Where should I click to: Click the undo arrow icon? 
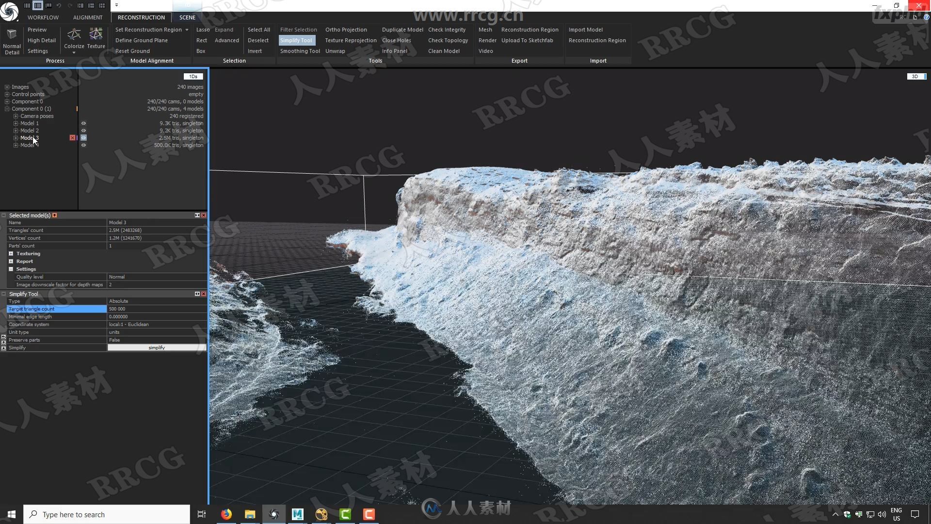tap(59, 5)
